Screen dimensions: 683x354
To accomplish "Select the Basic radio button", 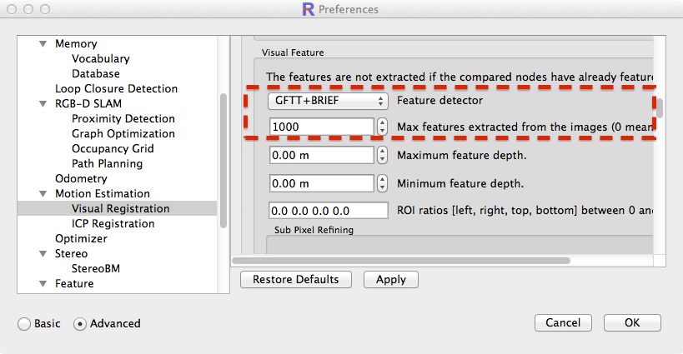I will tap(24, 323).
